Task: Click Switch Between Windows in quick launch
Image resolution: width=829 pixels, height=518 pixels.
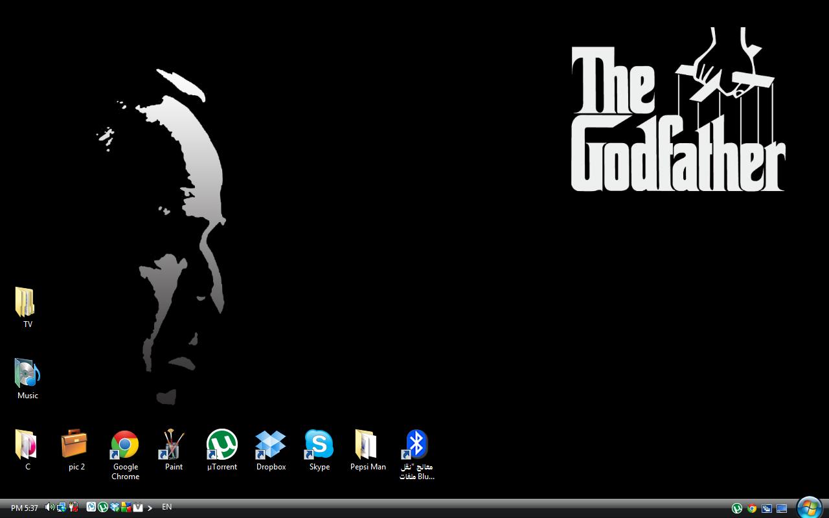Action: tap(767, 508)
